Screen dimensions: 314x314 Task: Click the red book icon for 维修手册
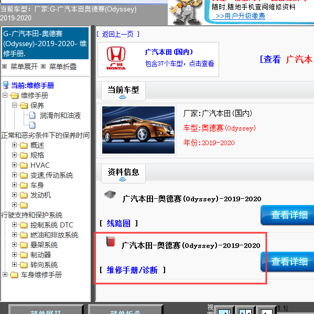(111, 241)
